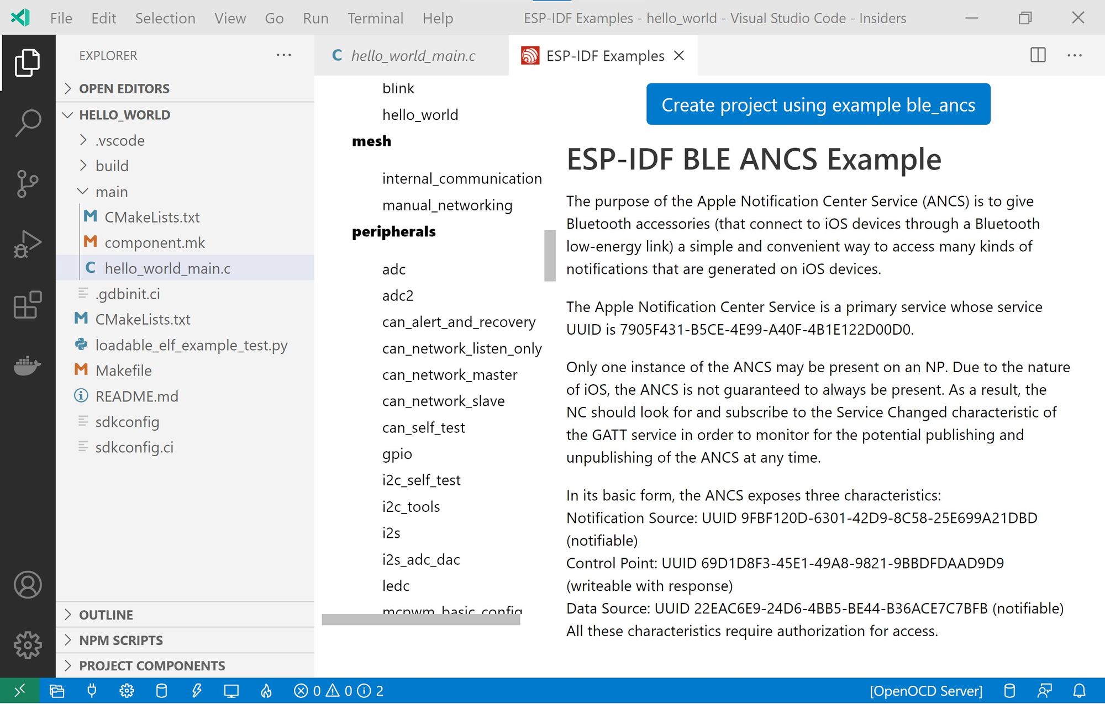Screen dimensions: 1105x704
Task: Click the feedback person icon in status bar
Action: [x=1044, y=691]
